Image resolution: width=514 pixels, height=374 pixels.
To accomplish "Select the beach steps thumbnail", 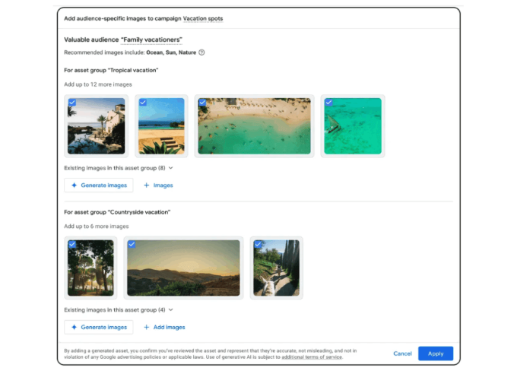I will click(x=161, y=126).
